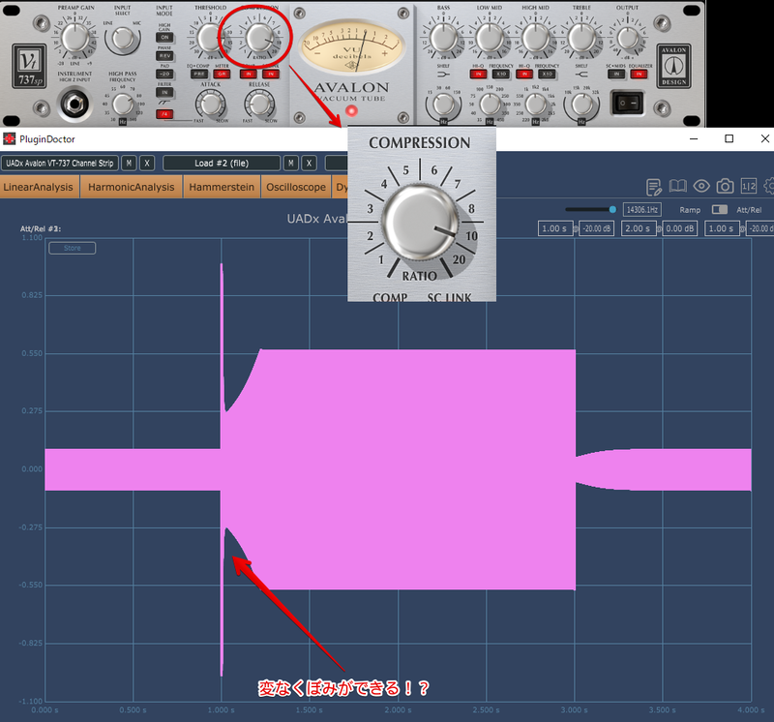Switch to the Hammerstein tab
774x722 pixels.
click(222, 187)
